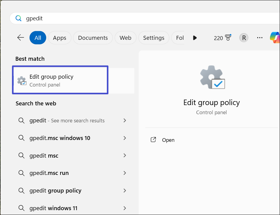Filter results by Settings tab
Viewport: 280px width, 215px height.
pyautogui.click(x=154, y=38)
